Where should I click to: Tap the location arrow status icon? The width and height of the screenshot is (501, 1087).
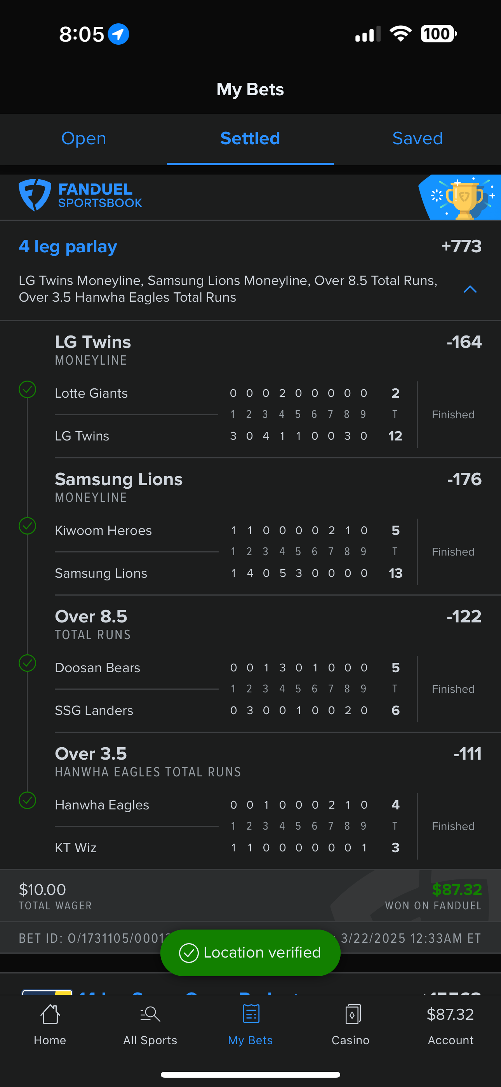[x=118, y=34]
